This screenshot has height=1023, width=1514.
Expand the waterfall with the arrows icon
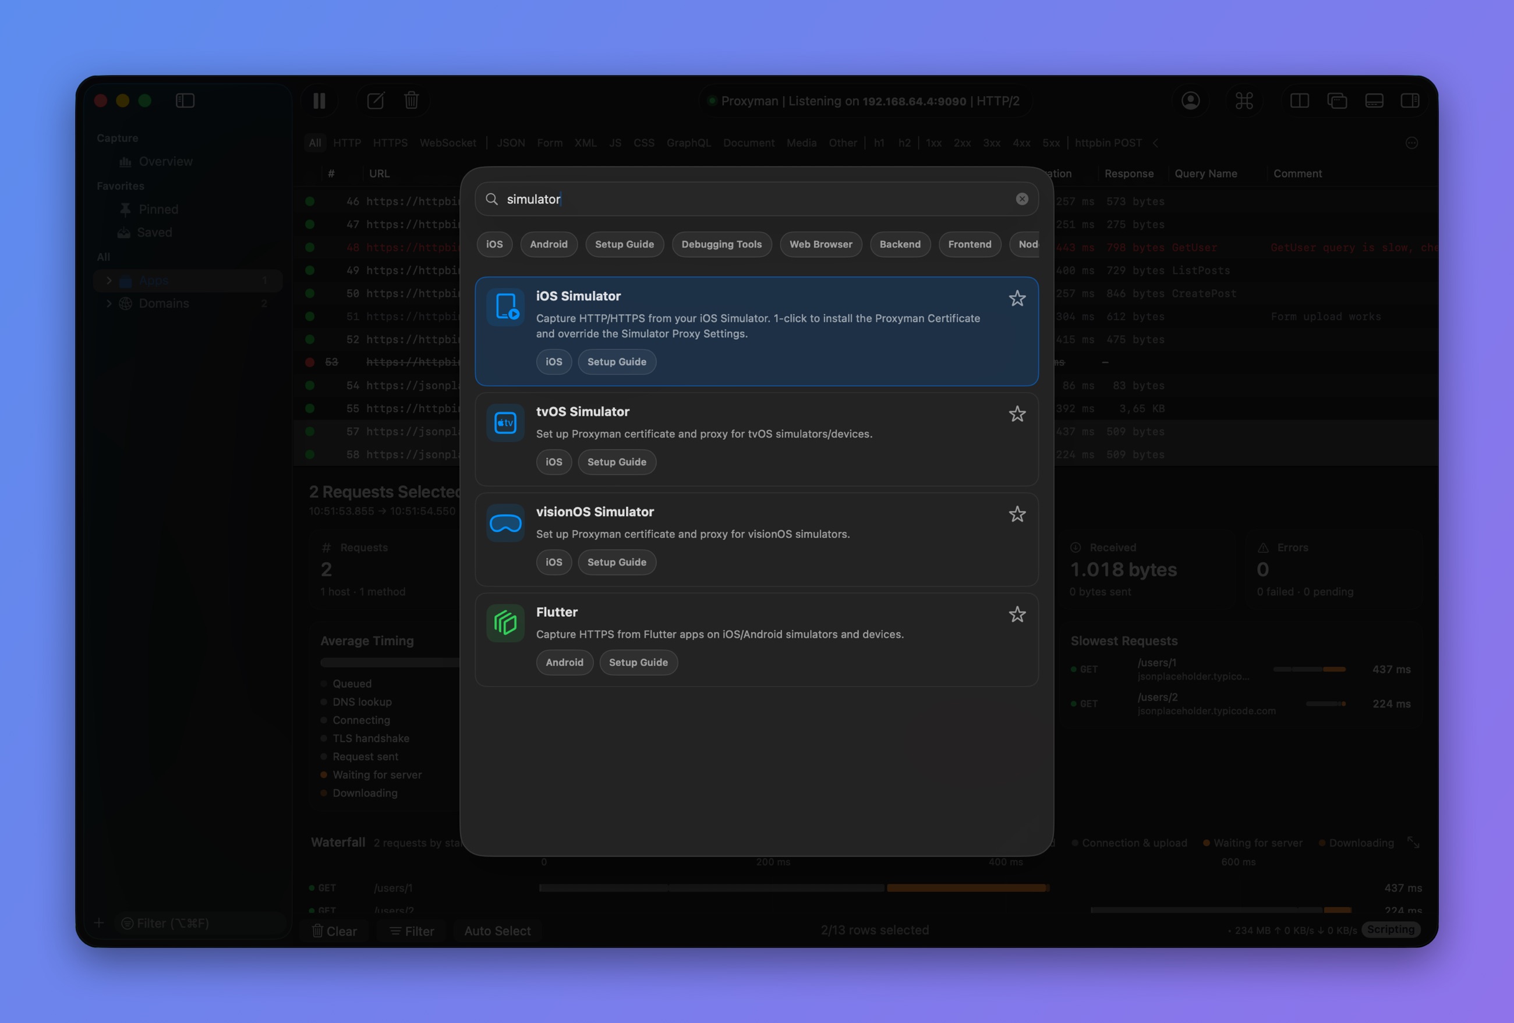point(1413,843)
